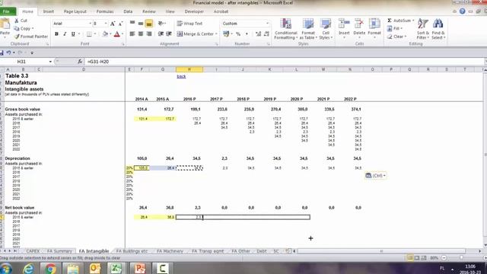Toggle italic formatting
Screen dimensions: 487x274
[x=65, y=33]
